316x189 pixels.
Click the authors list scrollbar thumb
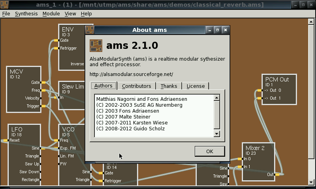(x=216, y=115)
